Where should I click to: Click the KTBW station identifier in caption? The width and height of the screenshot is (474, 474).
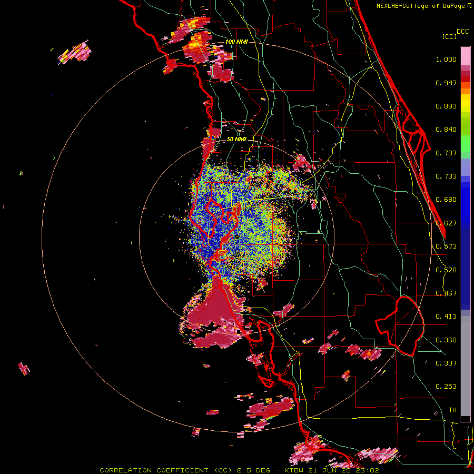point(293,470)
